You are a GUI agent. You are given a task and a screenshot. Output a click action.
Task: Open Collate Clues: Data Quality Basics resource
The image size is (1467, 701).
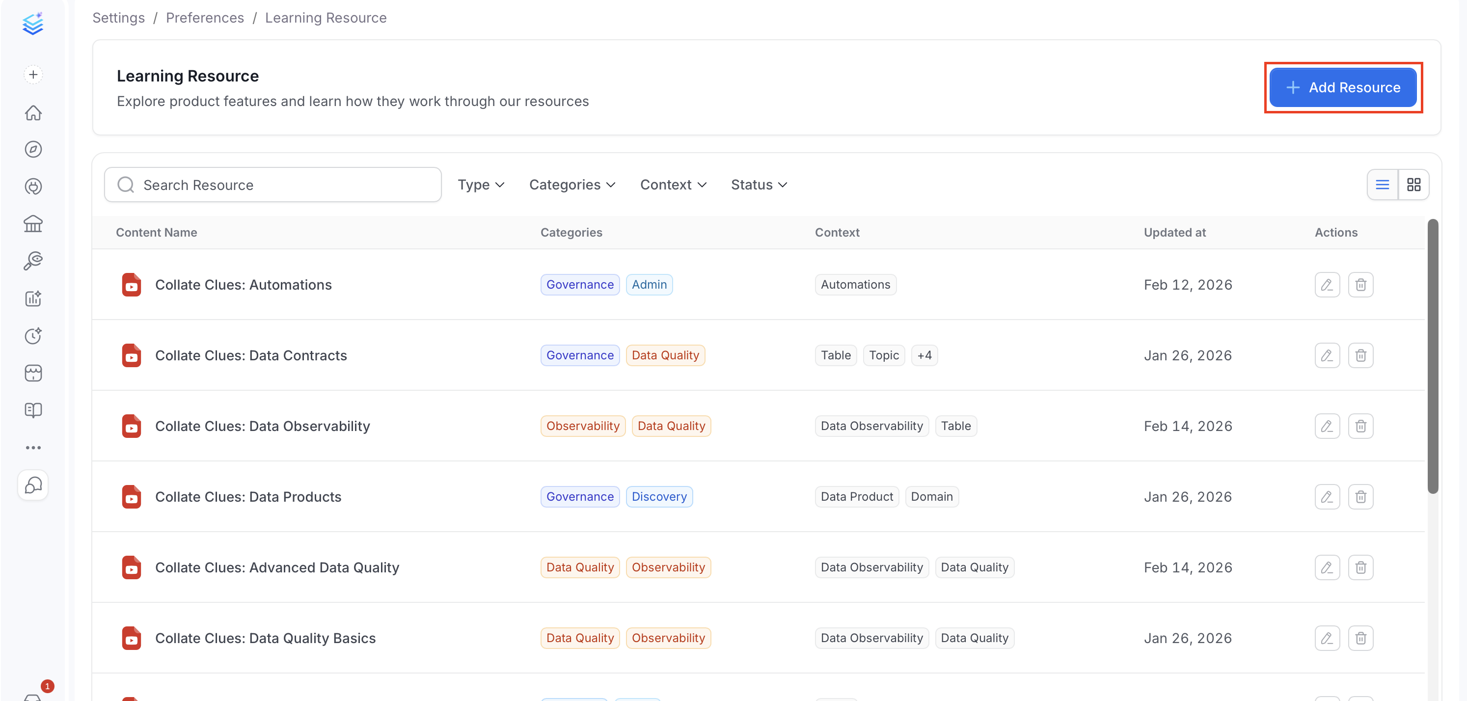click(x=266, y=638)
